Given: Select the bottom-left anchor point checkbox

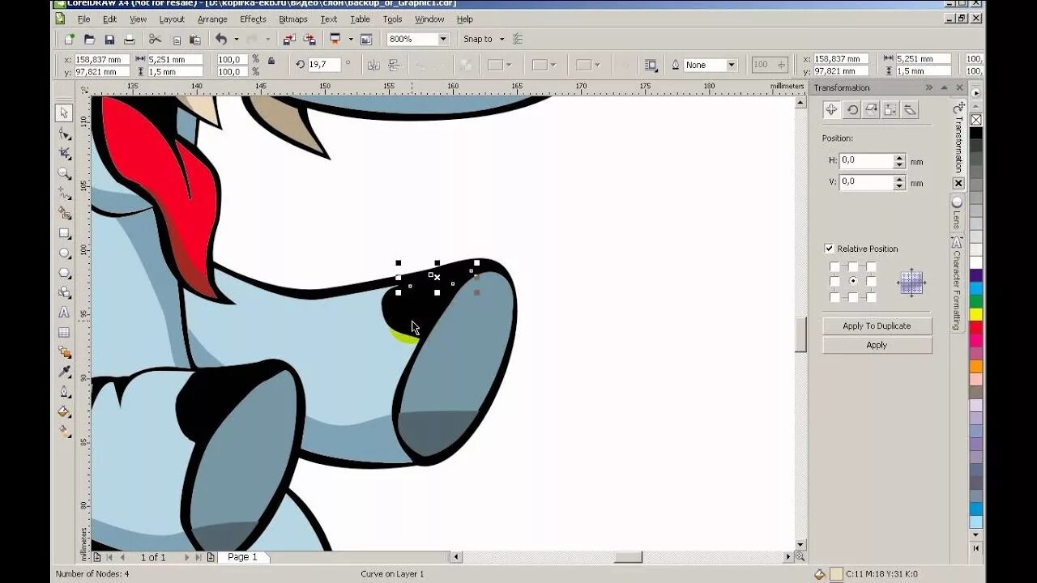Looking at the screenshot, I should 834,297.
